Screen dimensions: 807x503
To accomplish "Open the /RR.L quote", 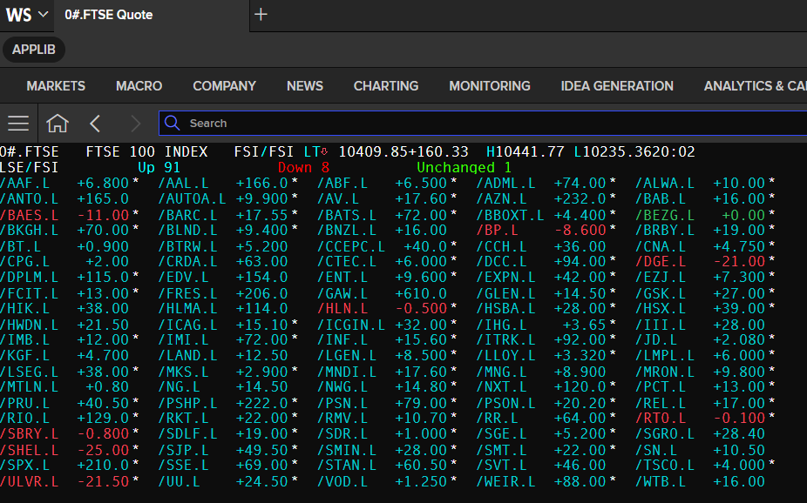I will (497, 419).
